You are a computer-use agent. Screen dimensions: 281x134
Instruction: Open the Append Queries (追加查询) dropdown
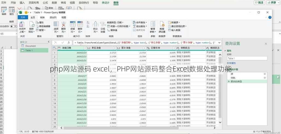click(x=140, y=26)
